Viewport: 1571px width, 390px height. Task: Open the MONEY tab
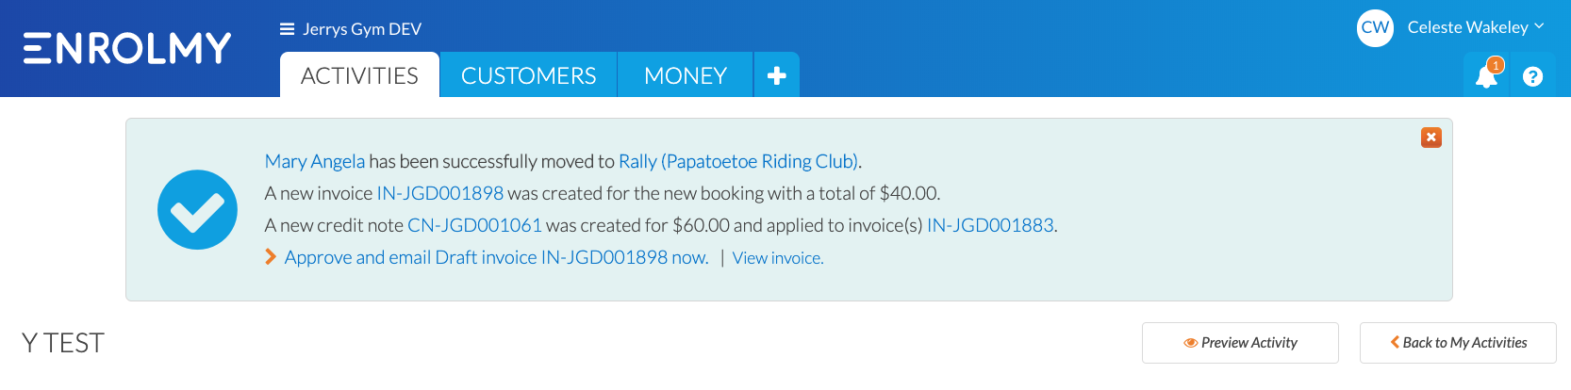(x=686, y=75)
